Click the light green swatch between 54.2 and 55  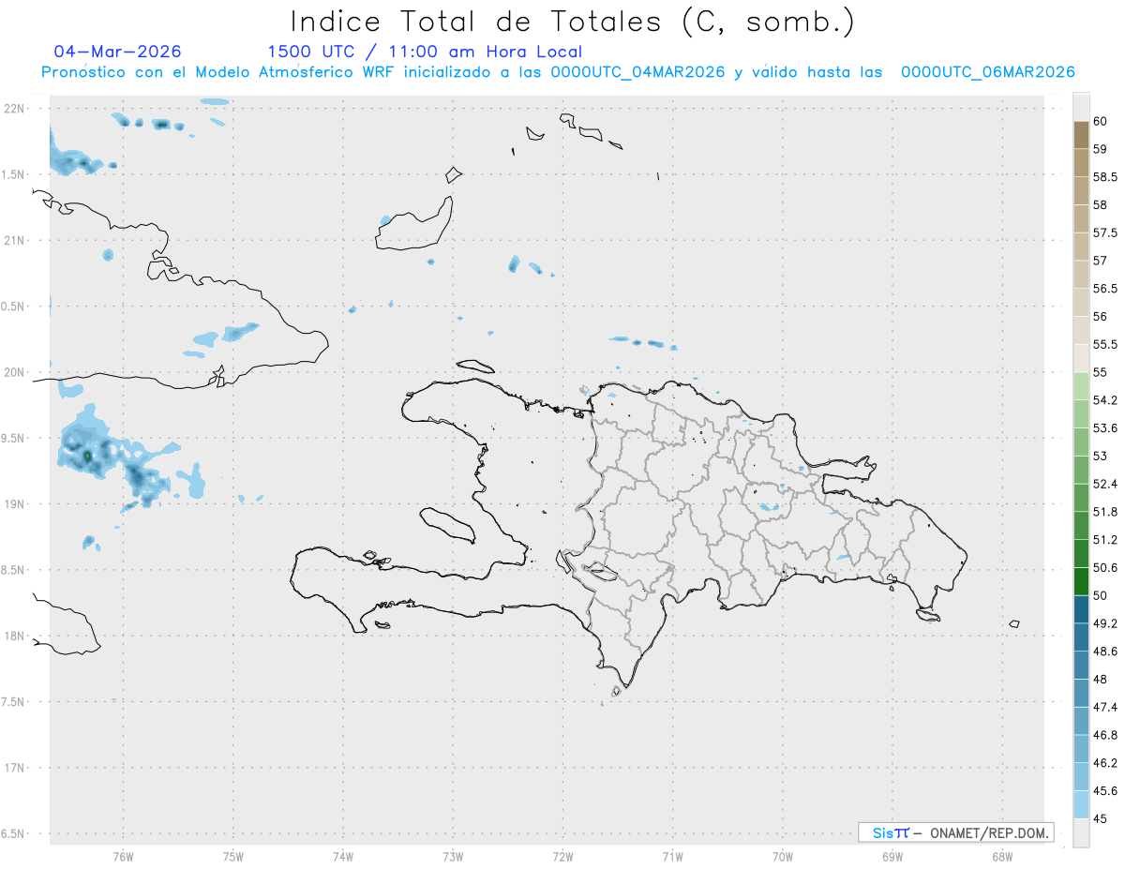click(x=1080, y=386)
